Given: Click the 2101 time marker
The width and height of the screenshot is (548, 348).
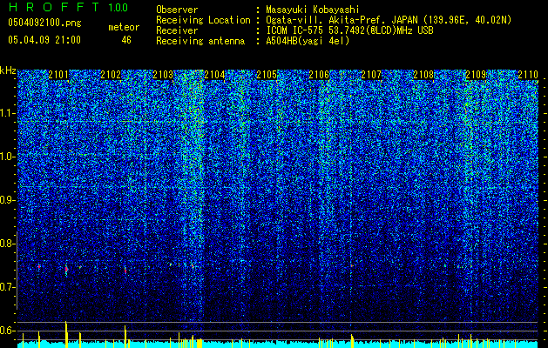Looking at the screenshot, I should tap(58, 75).
